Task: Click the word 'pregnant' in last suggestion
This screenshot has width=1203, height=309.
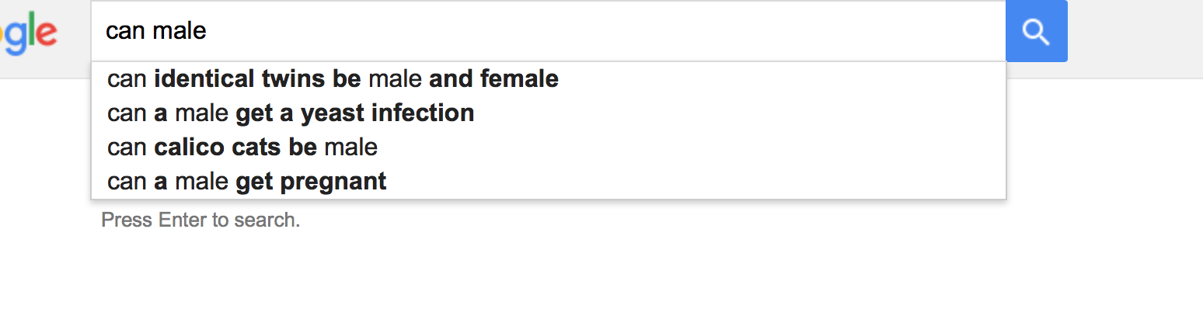Action: 333,182
